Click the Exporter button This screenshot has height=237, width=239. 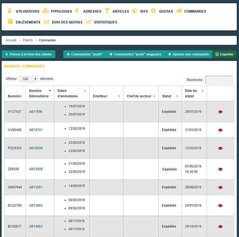tap(224, 54)
